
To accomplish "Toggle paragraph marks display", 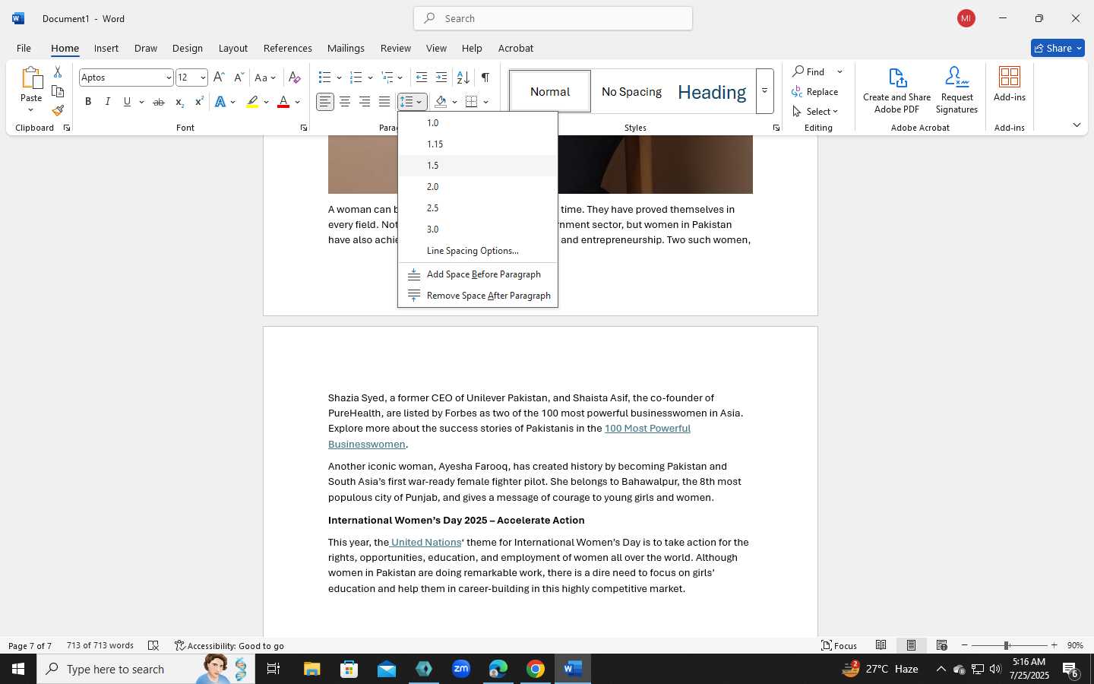I will (x=485, y=78).
